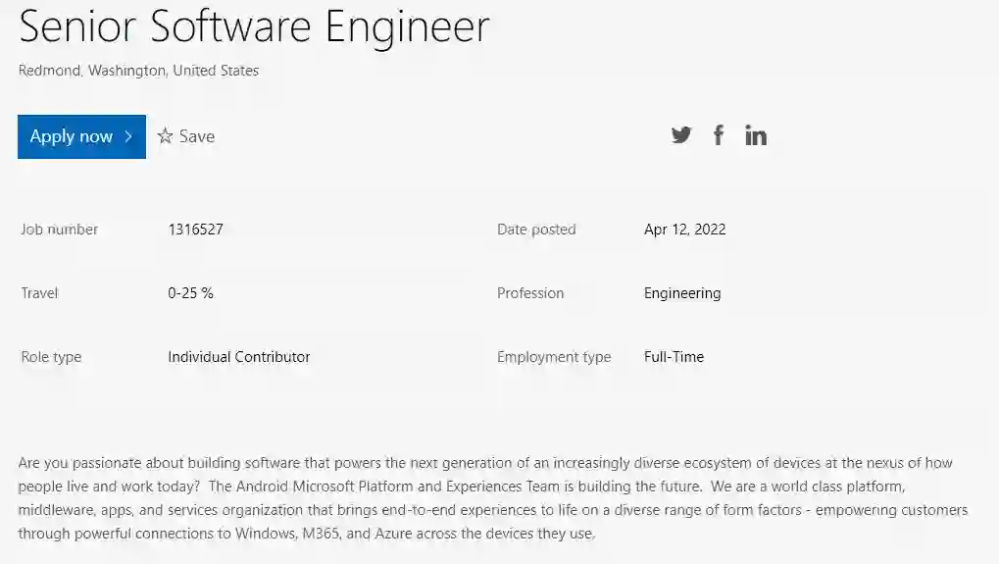
Task: Share the job on Twitter
Action: [681, 135]
